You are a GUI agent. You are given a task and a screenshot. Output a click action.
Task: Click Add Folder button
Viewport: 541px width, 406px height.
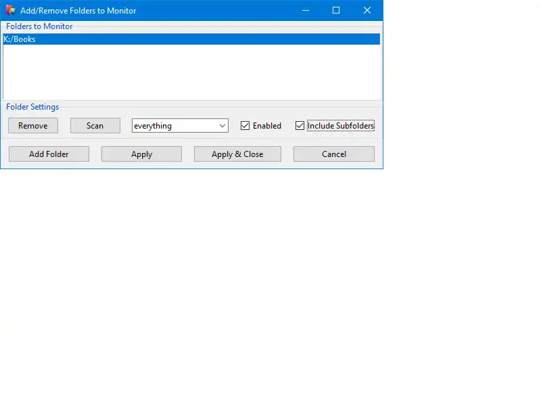pos(49,154)
